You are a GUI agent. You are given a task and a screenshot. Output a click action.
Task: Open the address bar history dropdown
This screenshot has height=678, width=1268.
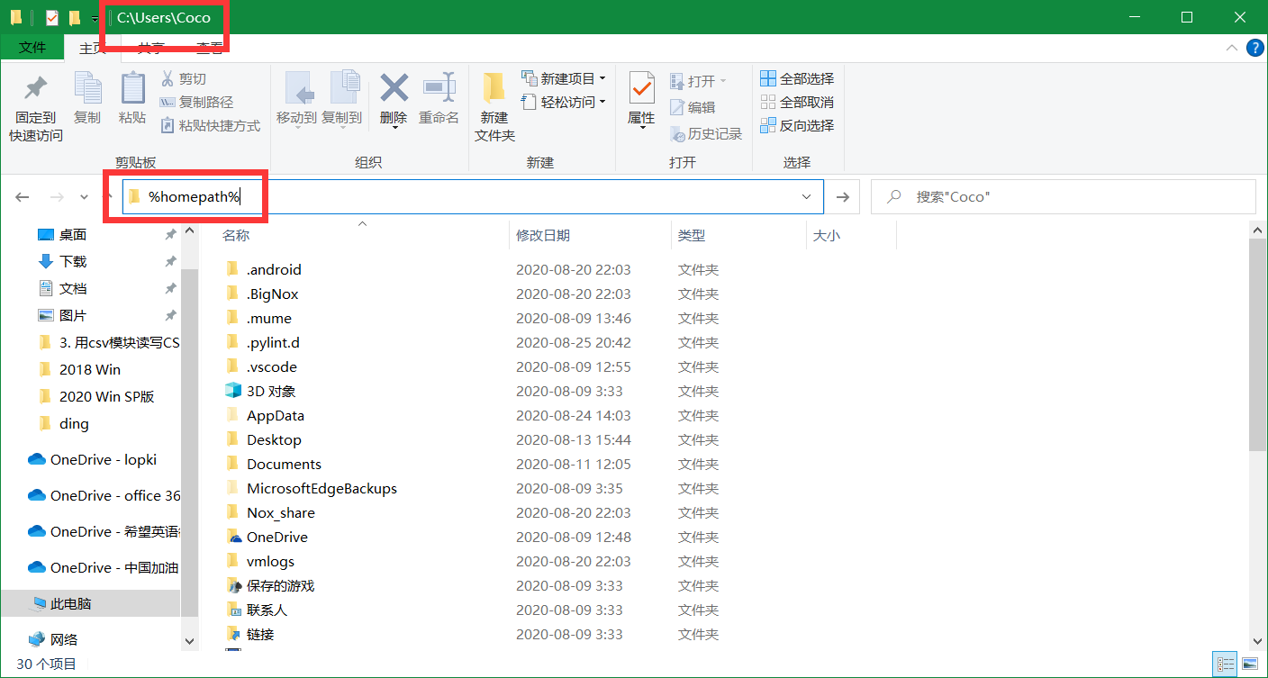click(x=806, y=196)
